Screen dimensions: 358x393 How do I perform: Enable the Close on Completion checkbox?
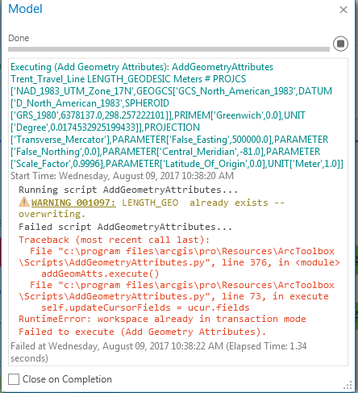[x=14, y=379]
